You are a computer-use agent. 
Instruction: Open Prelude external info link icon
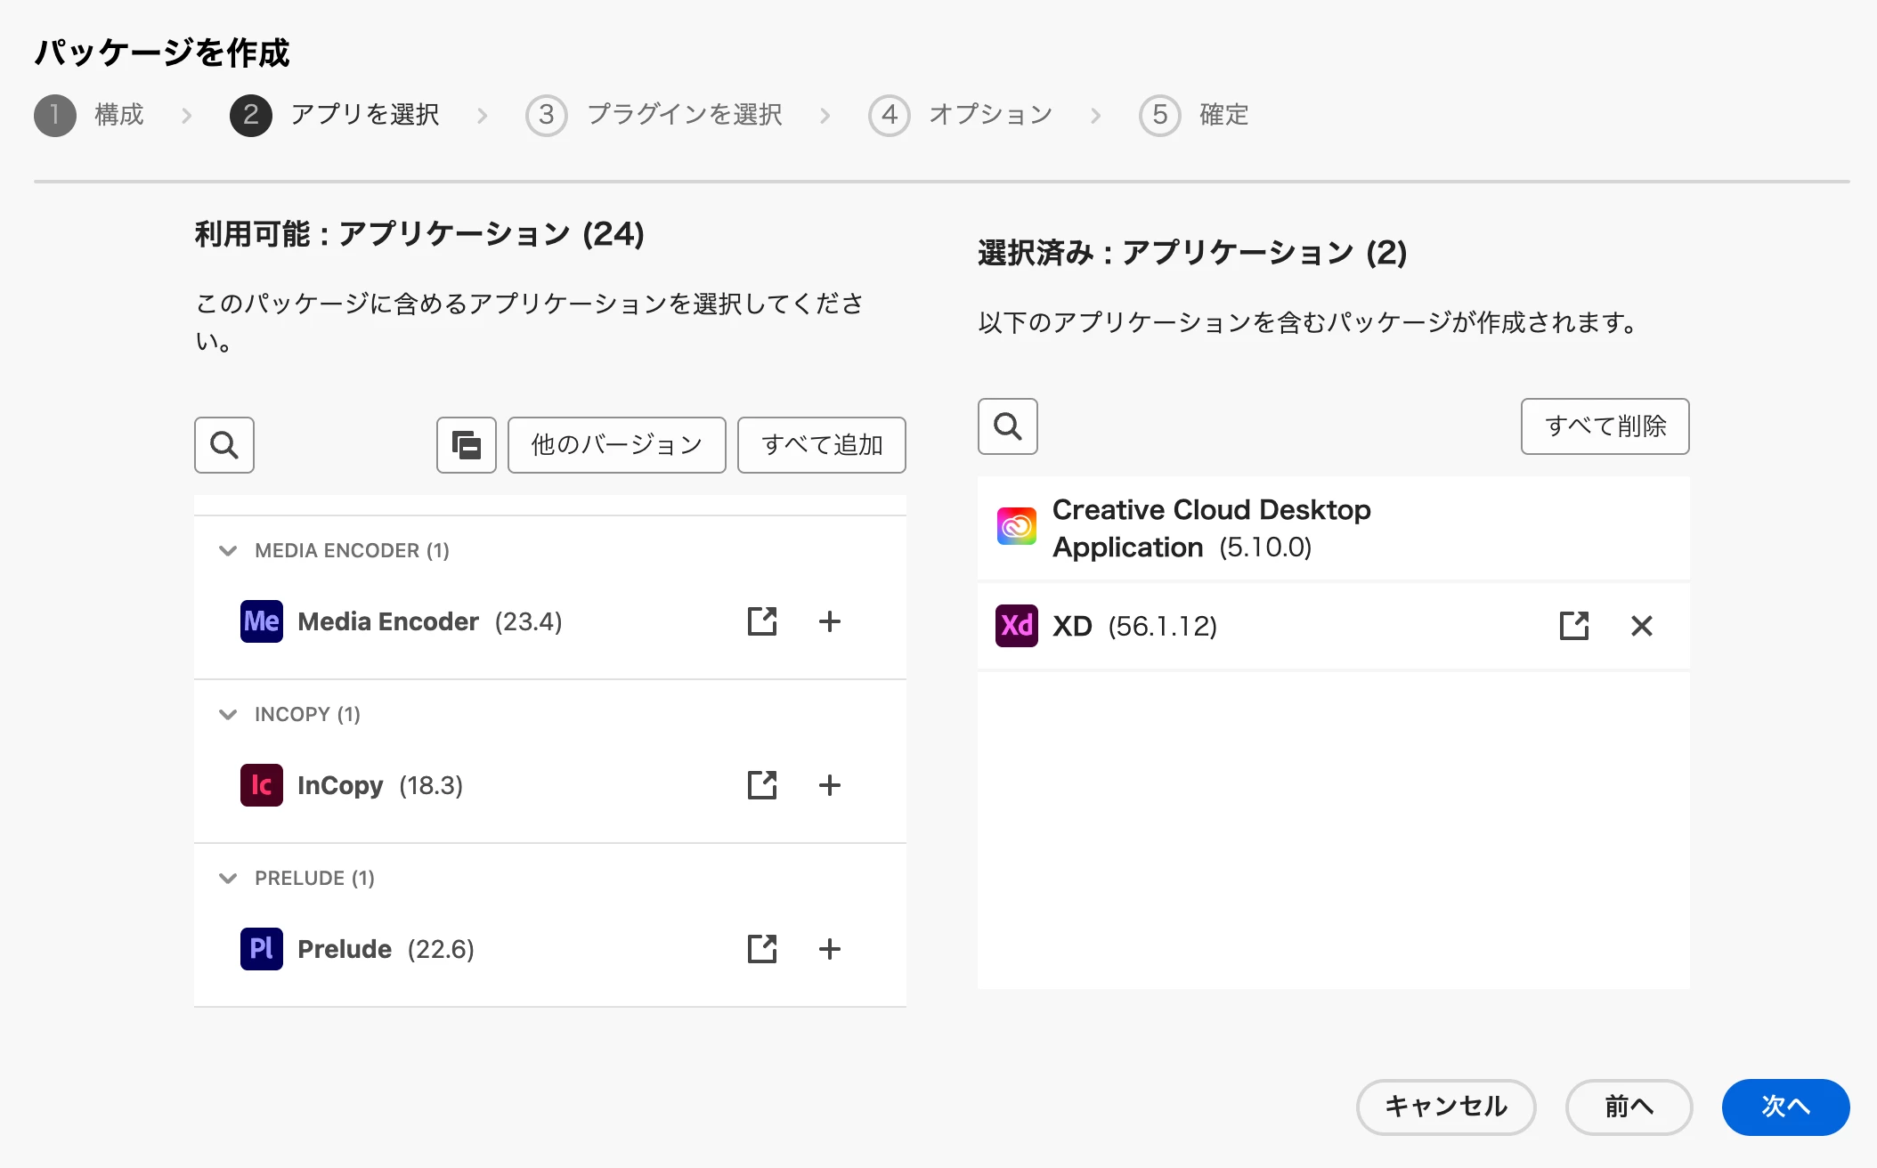click(761, 949)
